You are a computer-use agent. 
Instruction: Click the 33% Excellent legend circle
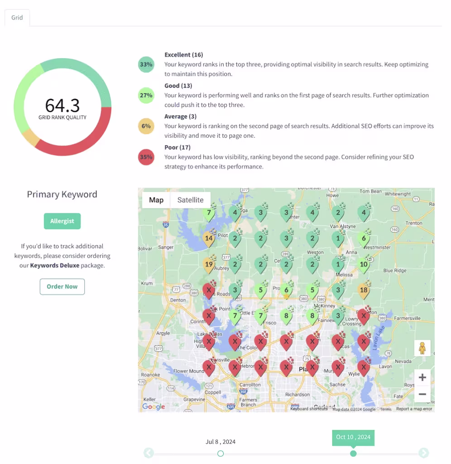[x=146, y=64]
